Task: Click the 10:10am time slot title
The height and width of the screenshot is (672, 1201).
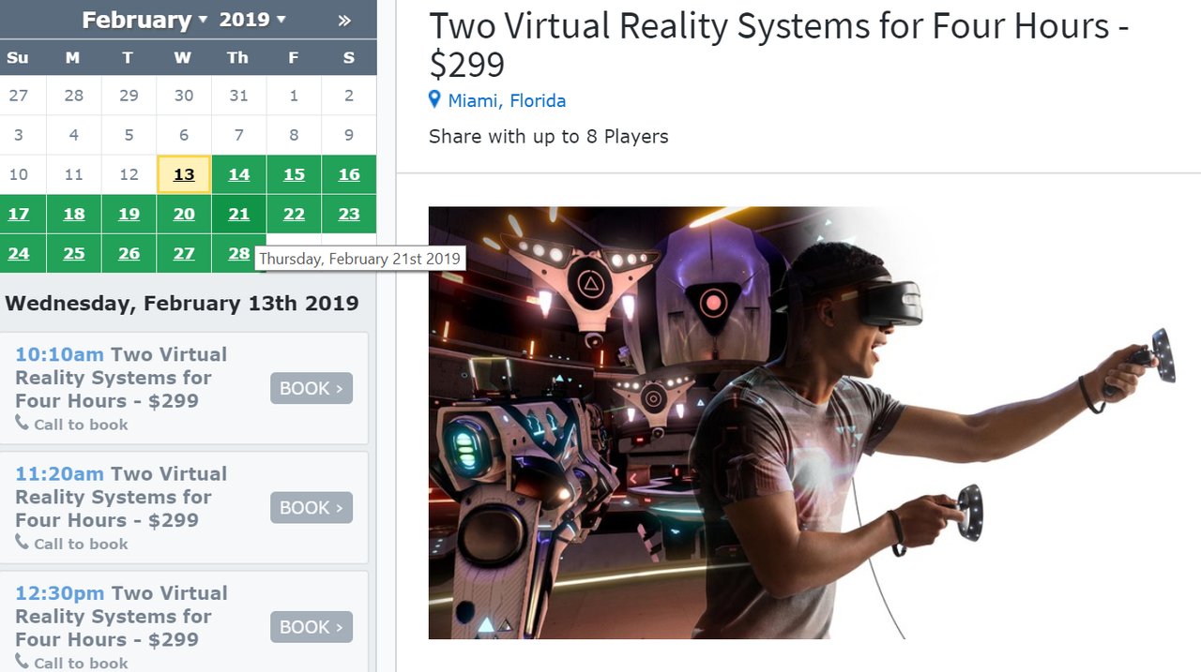Action: 121,378
